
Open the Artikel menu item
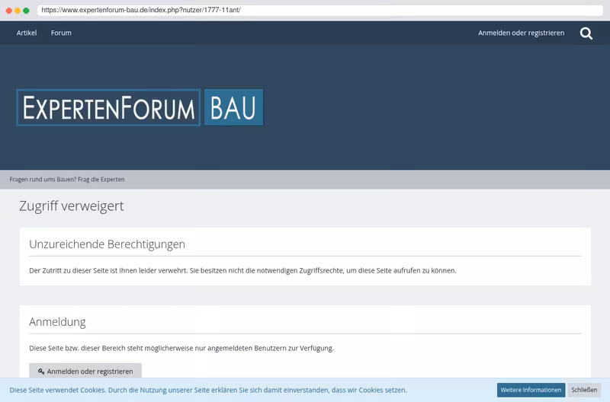(27, 33)
